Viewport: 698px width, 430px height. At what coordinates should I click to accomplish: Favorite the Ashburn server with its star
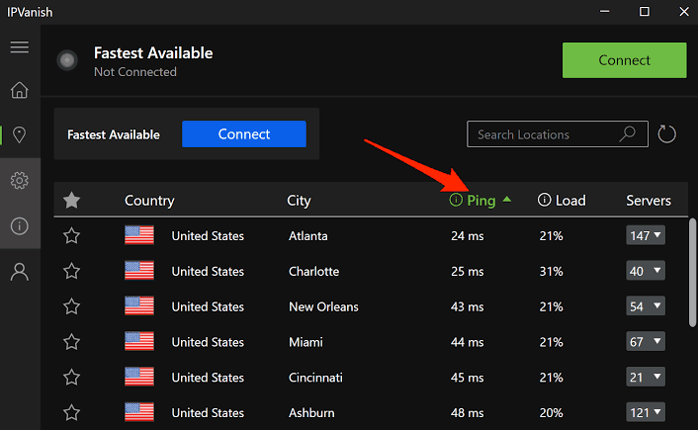(71, 412)
